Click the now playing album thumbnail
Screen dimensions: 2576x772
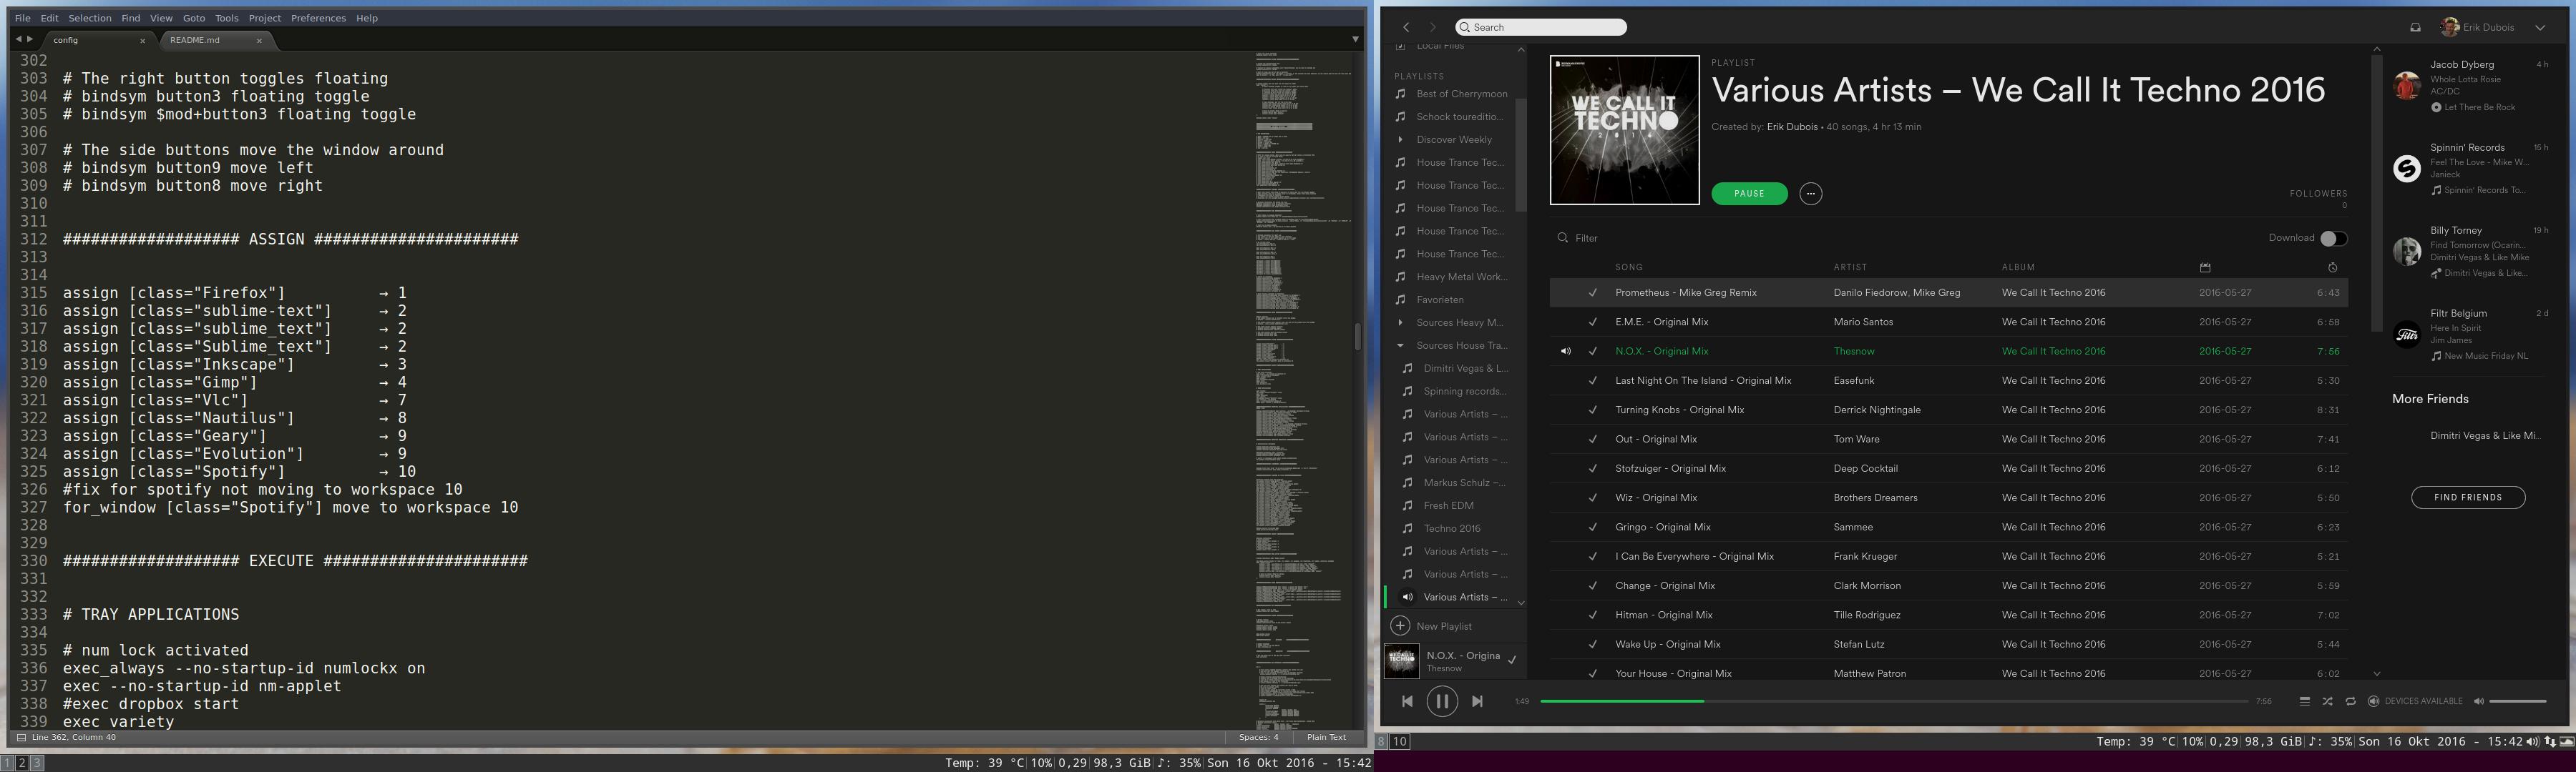(x=1401, y=660)
